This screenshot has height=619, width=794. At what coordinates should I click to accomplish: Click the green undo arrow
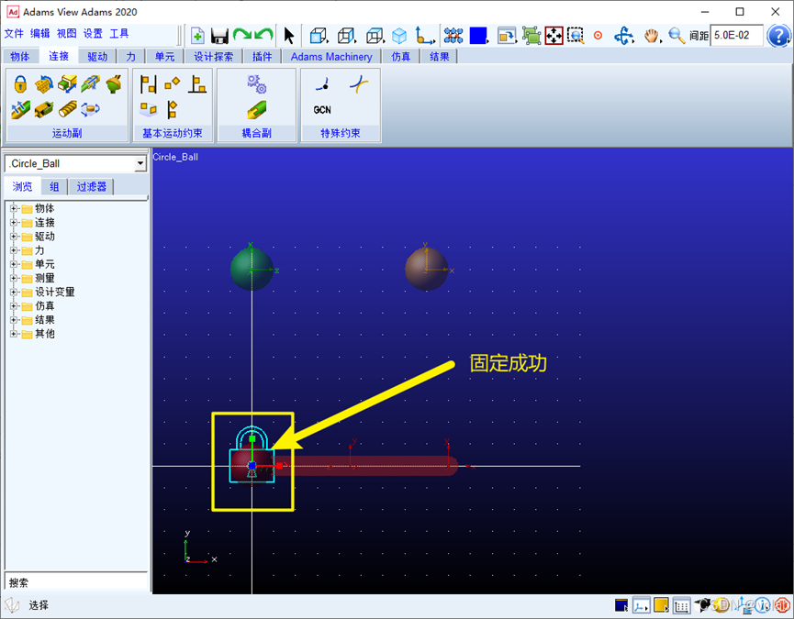point(263,35)
